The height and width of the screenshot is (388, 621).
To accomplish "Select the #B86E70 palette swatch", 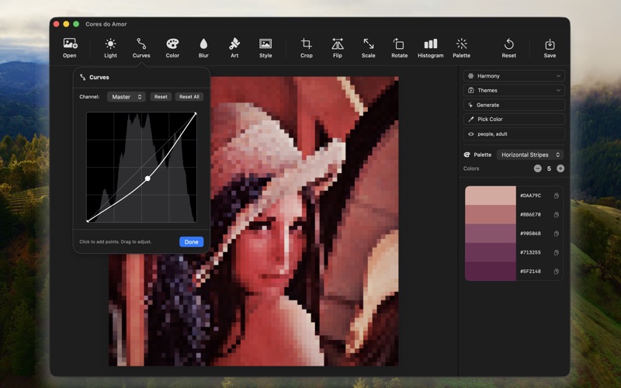I will point(491,215).
